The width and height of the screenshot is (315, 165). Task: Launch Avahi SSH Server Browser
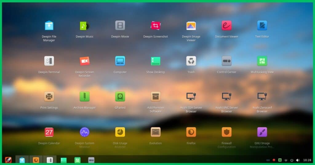[x=191, y=96]
